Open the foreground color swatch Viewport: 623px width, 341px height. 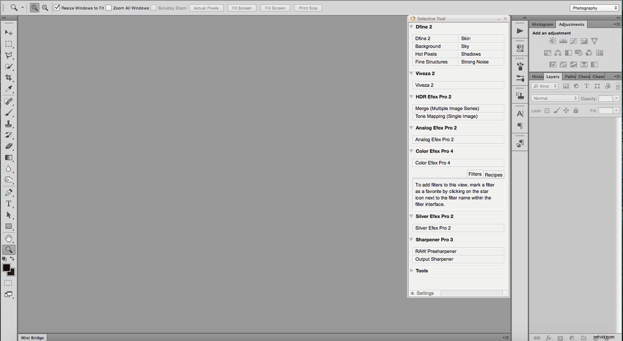(x=6, y=267)
